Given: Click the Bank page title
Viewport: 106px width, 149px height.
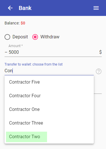Looking at the screenshot, I should 25,8.
